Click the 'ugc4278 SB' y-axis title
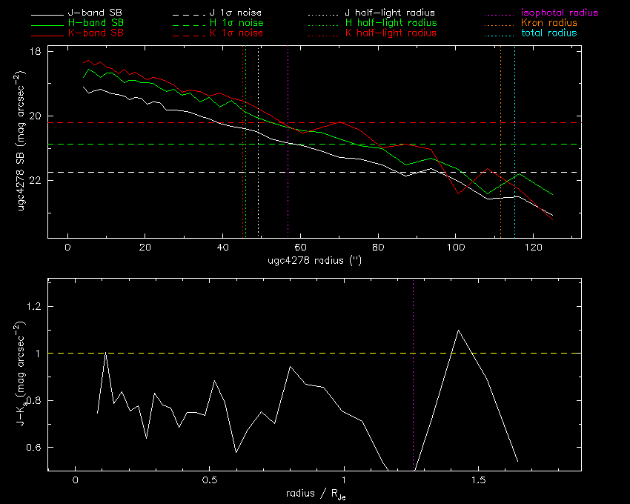The width and height of the screenshot is (630, 504). (x=21, y=141)
